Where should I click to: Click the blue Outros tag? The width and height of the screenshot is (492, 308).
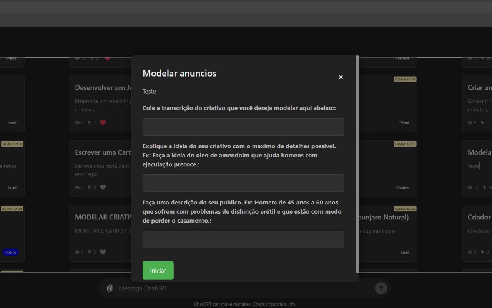[x=11, y=252]
